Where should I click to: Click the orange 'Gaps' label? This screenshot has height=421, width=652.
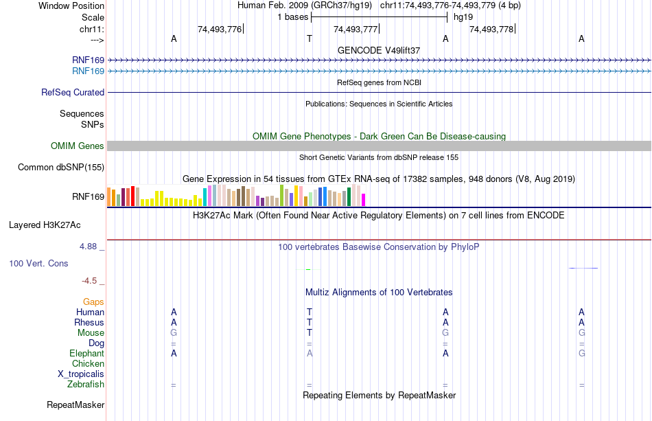(x=93, y=302)
